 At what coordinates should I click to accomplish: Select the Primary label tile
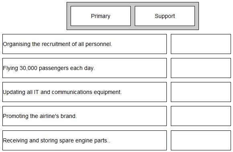pos(101,16)
